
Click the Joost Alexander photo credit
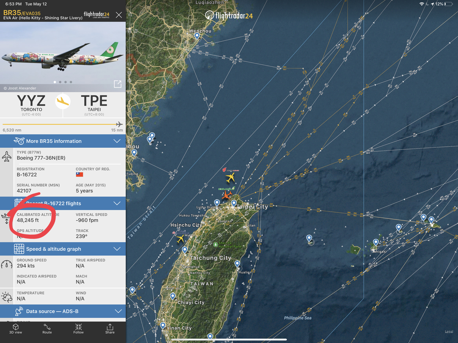click(x=20, y=88)
